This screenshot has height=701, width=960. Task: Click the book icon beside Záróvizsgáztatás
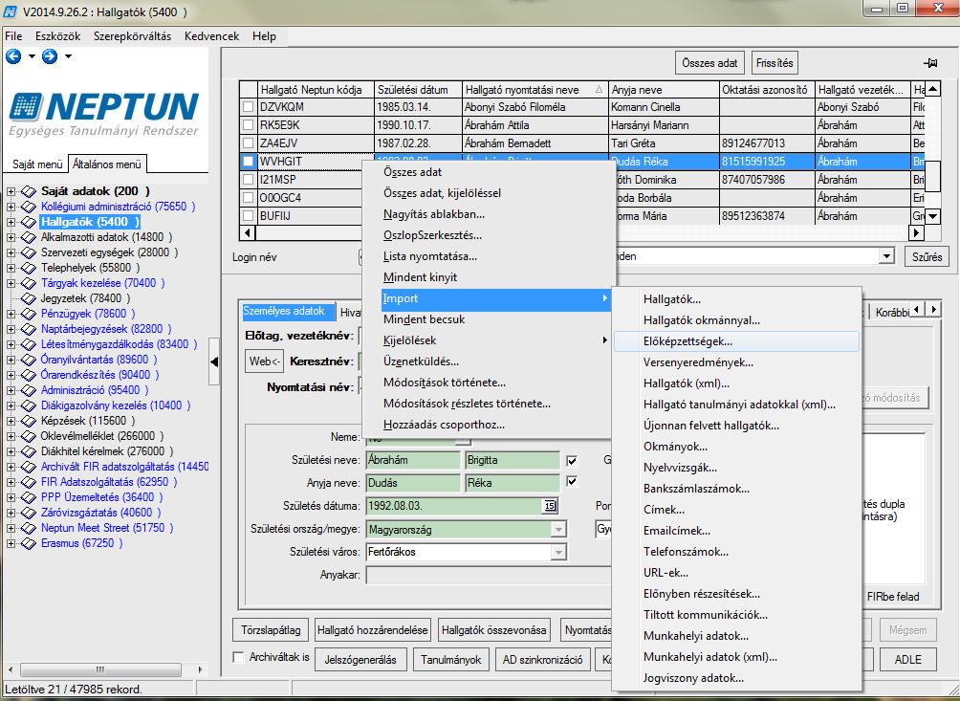pyautogui.click(x=29, y=513)
